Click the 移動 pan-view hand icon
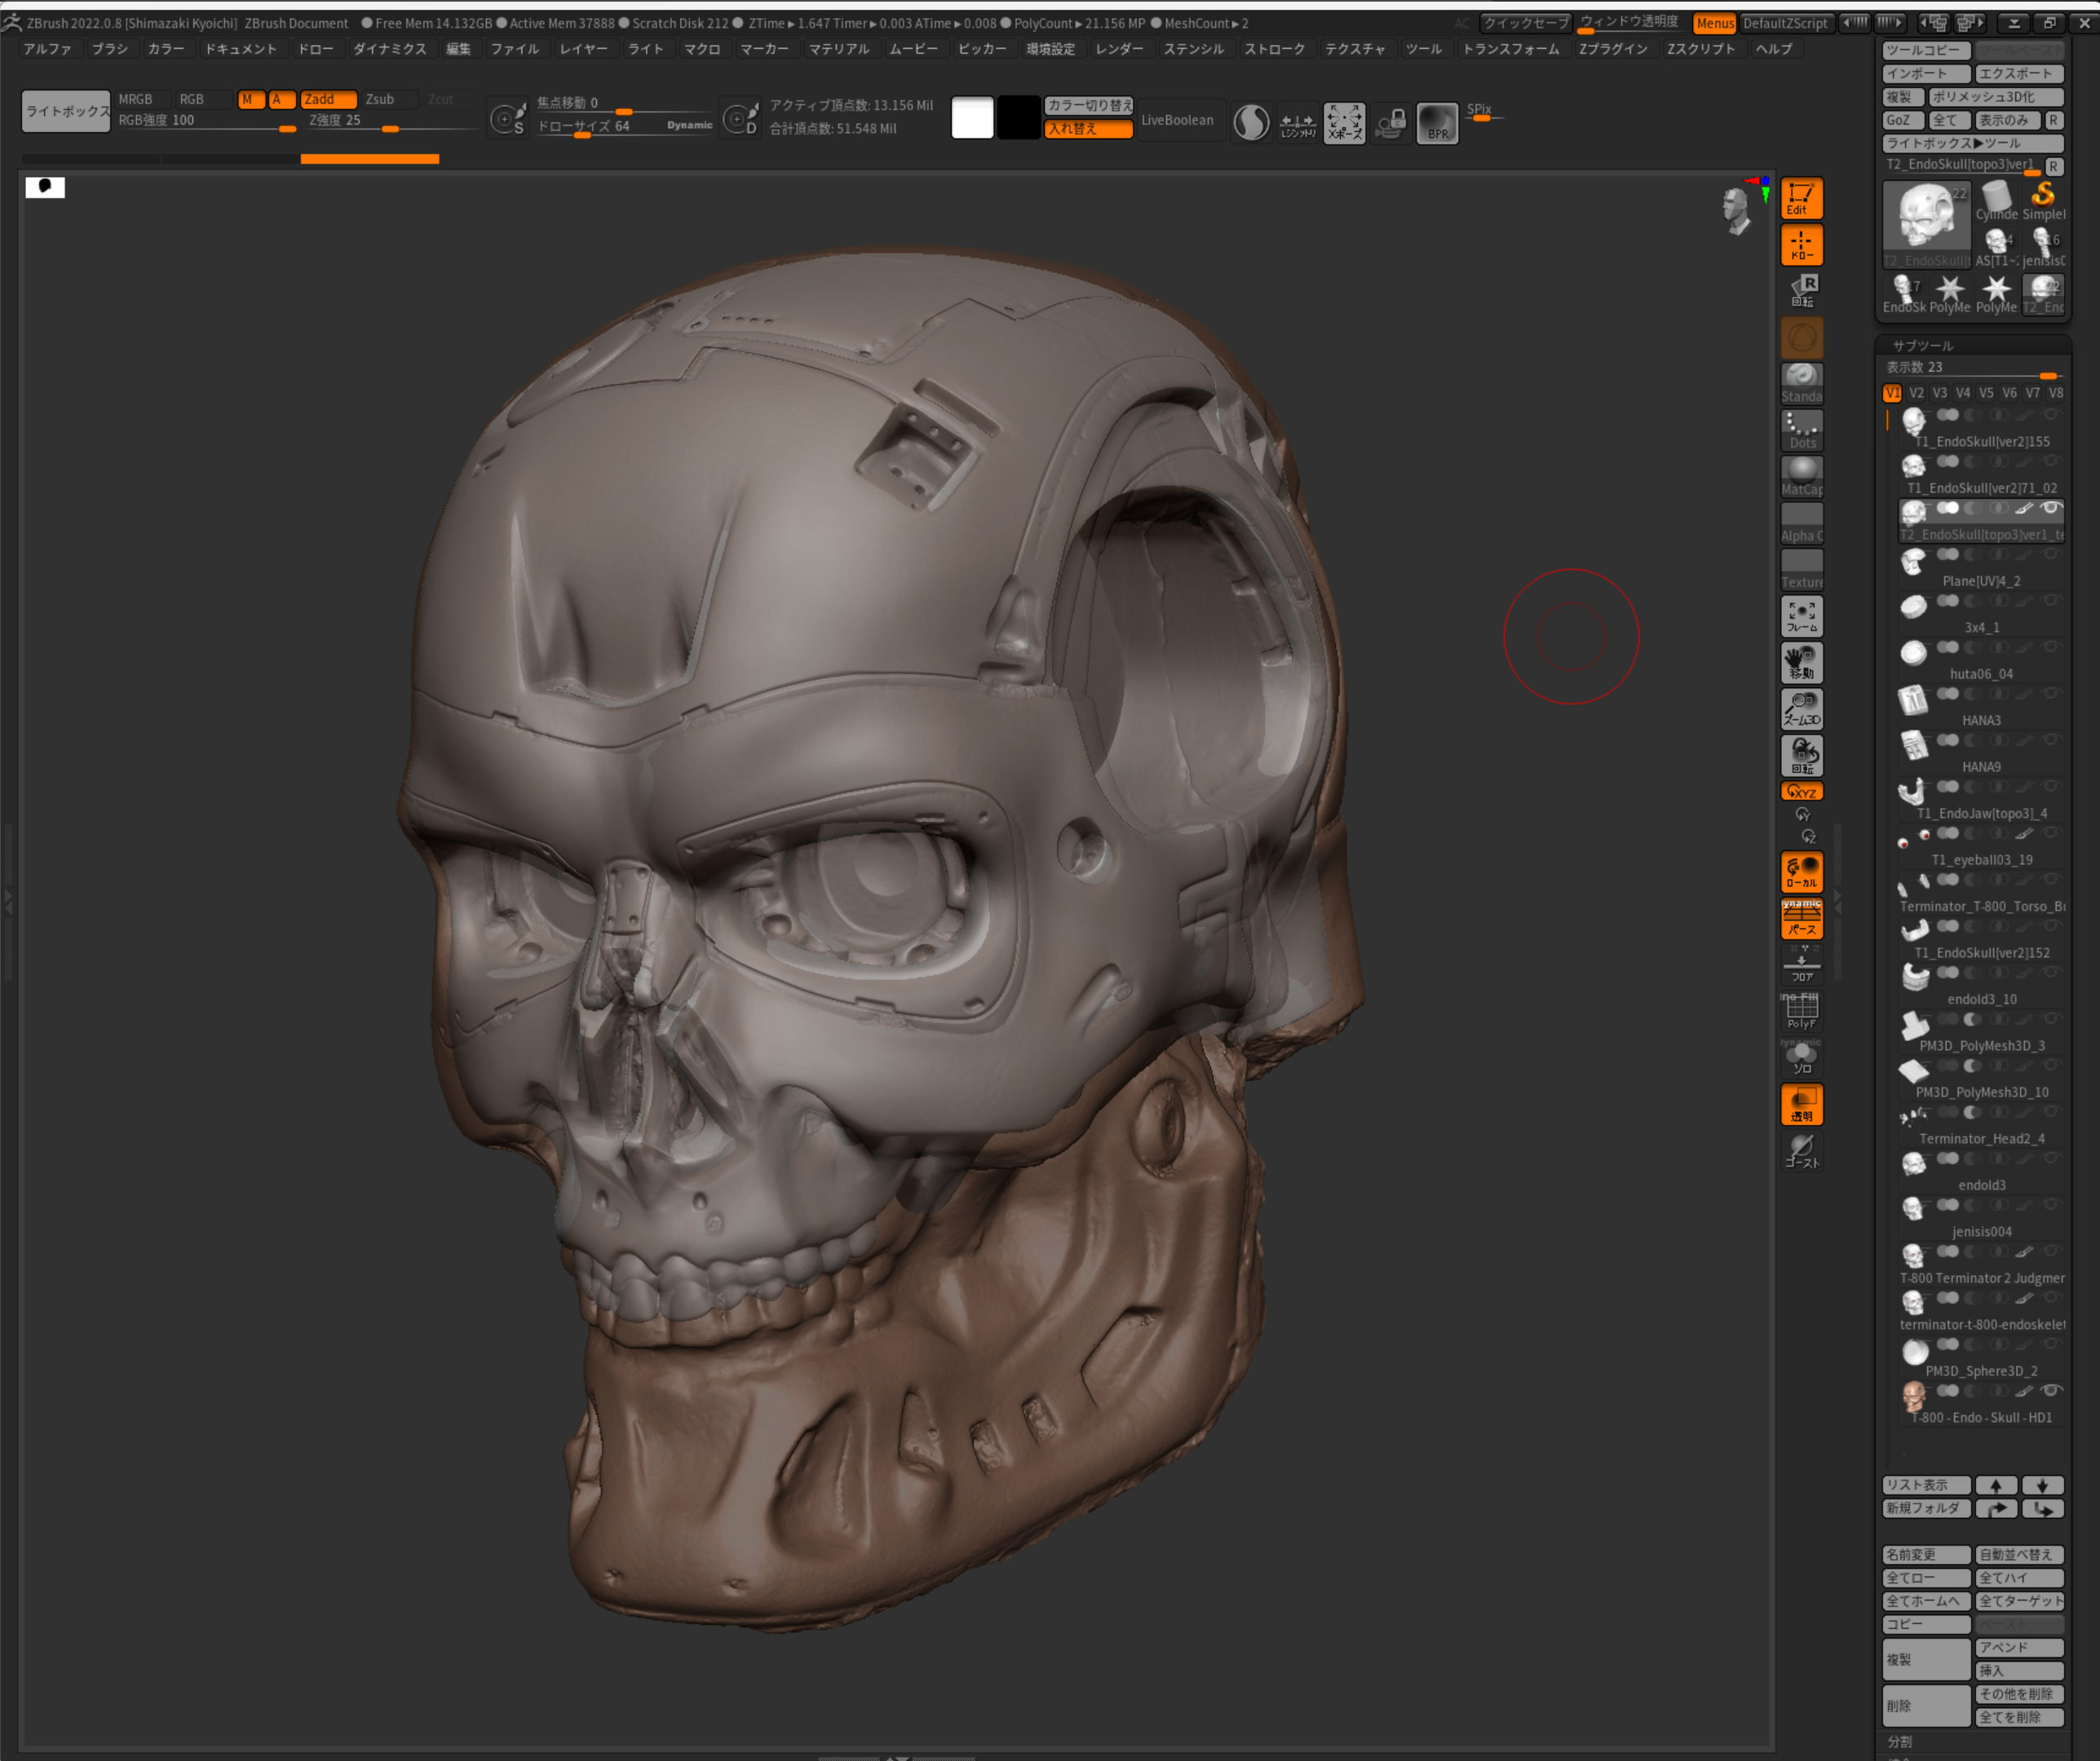Viewport: 2100px width, 1761px height. point(1801,663)
